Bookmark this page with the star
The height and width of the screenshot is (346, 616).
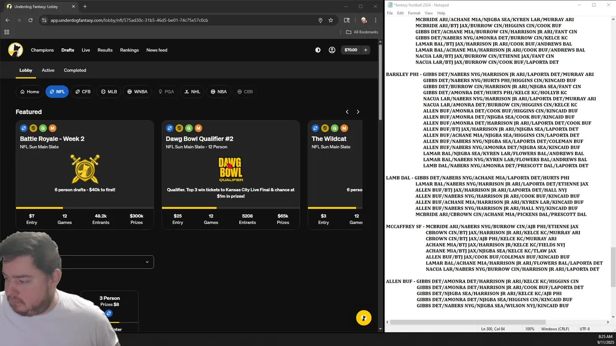pyautogui.click(x=331, y=20)
